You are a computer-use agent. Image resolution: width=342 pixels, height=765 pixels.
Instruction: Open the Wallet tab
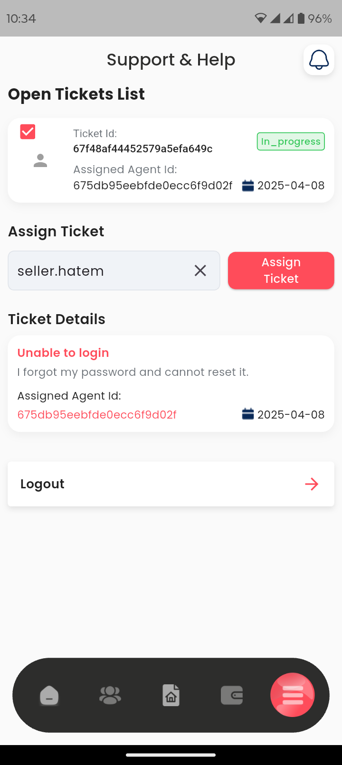232,696
